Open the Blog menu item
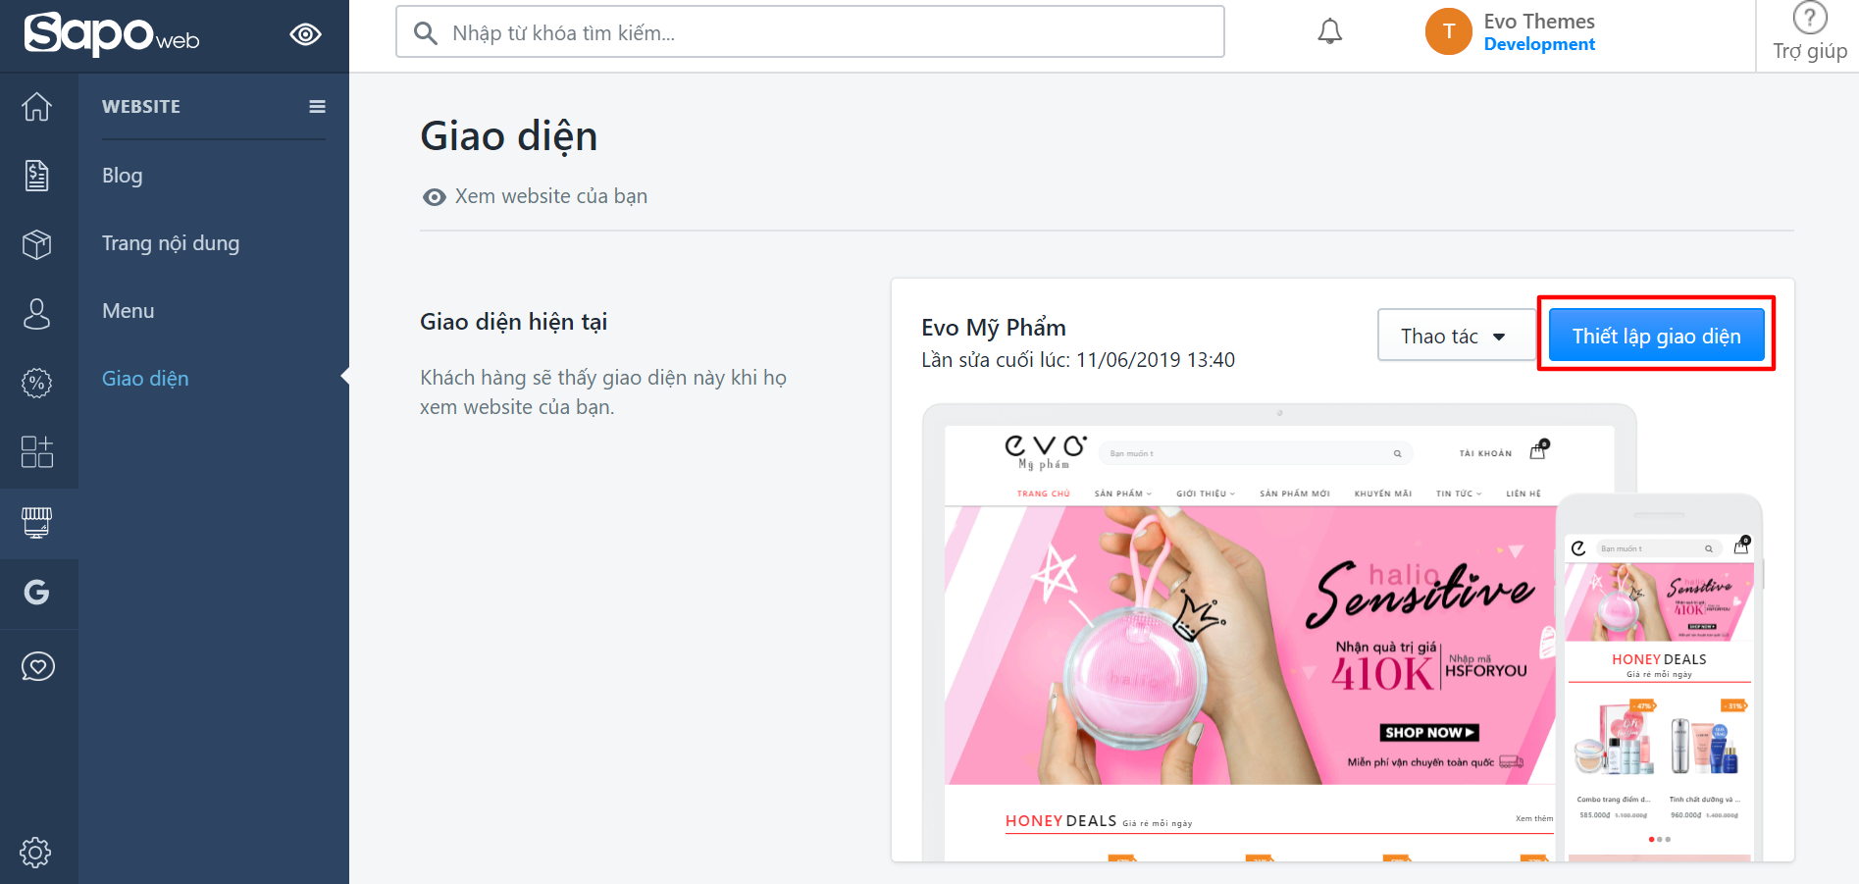 123,176
